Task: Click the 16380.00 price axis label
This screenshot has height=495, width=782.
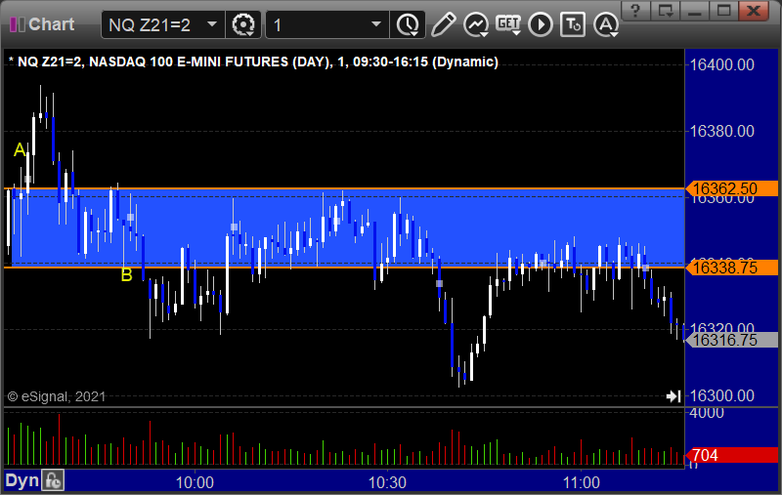Action: coord(721,131)
